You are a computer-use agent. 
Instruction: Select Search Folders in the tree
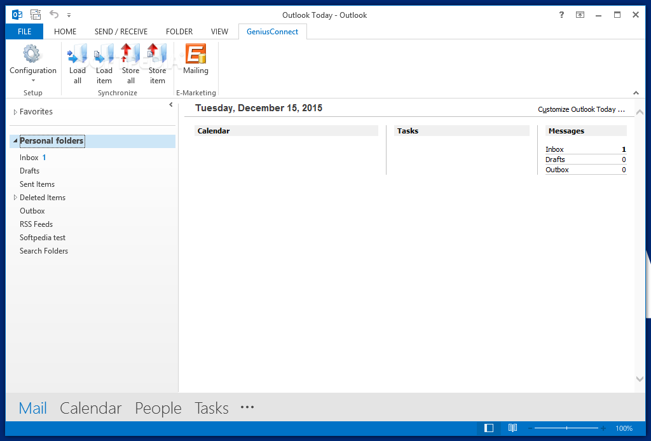coord(44,250)
